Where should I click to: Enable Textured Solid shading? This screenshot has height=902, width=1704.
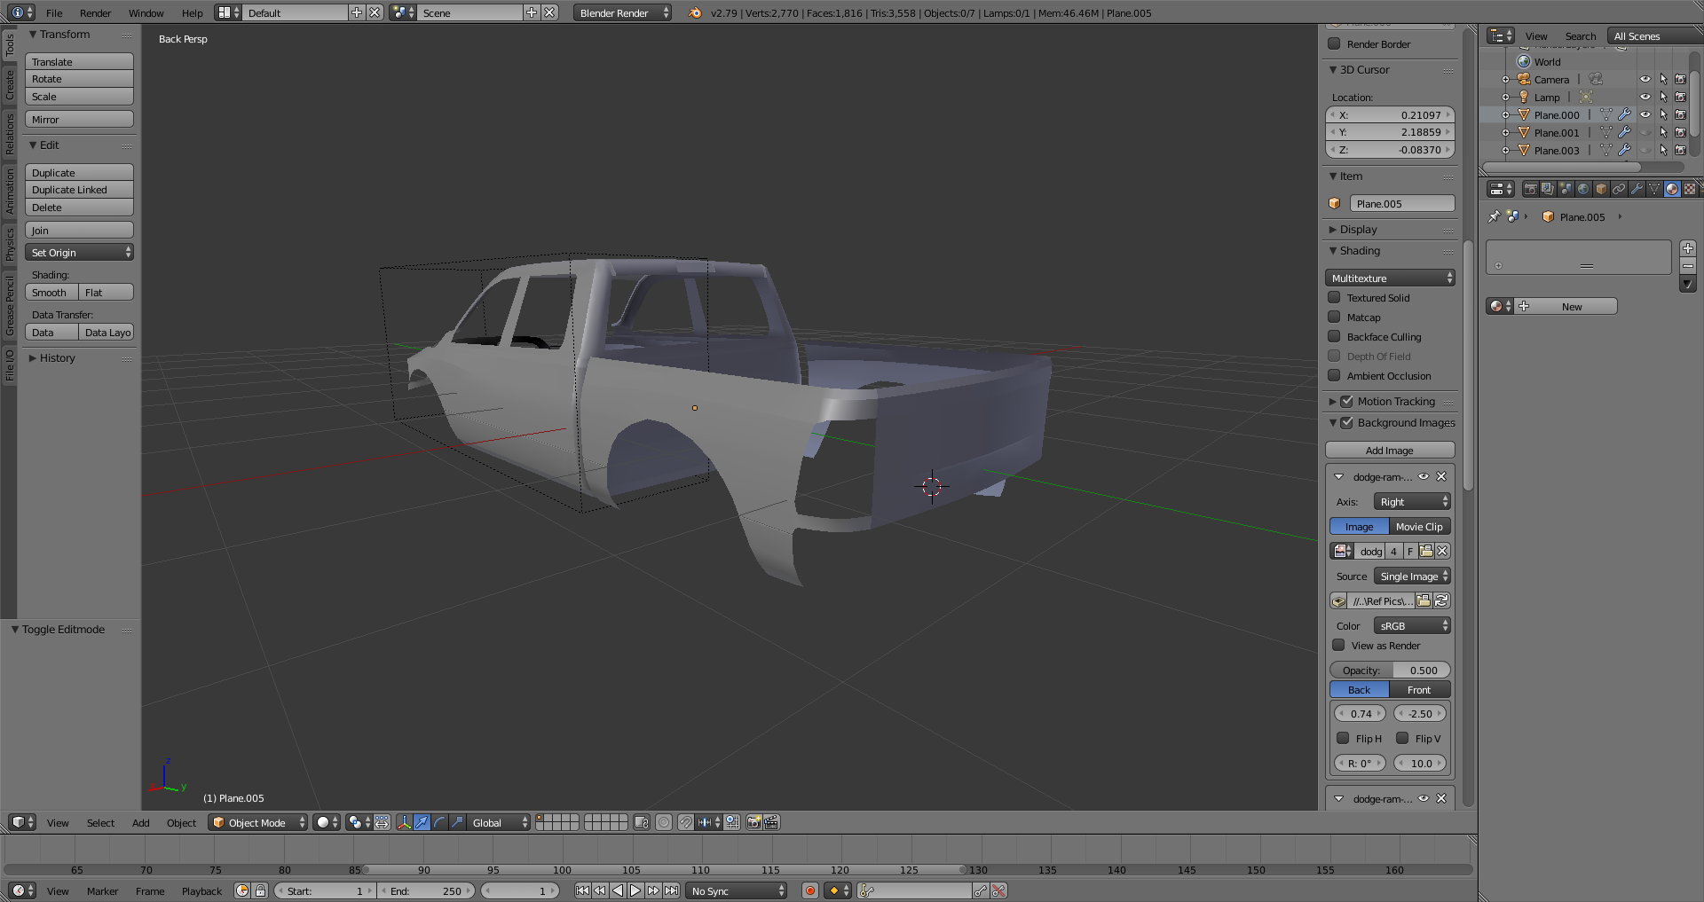[x=1334, y=297]
